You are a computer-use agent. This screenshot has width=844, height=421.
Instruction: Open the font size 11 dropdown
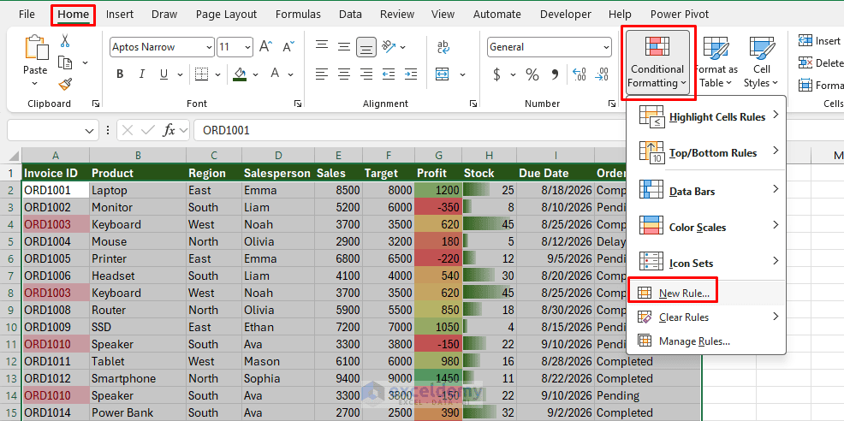[x=247, y=47]
